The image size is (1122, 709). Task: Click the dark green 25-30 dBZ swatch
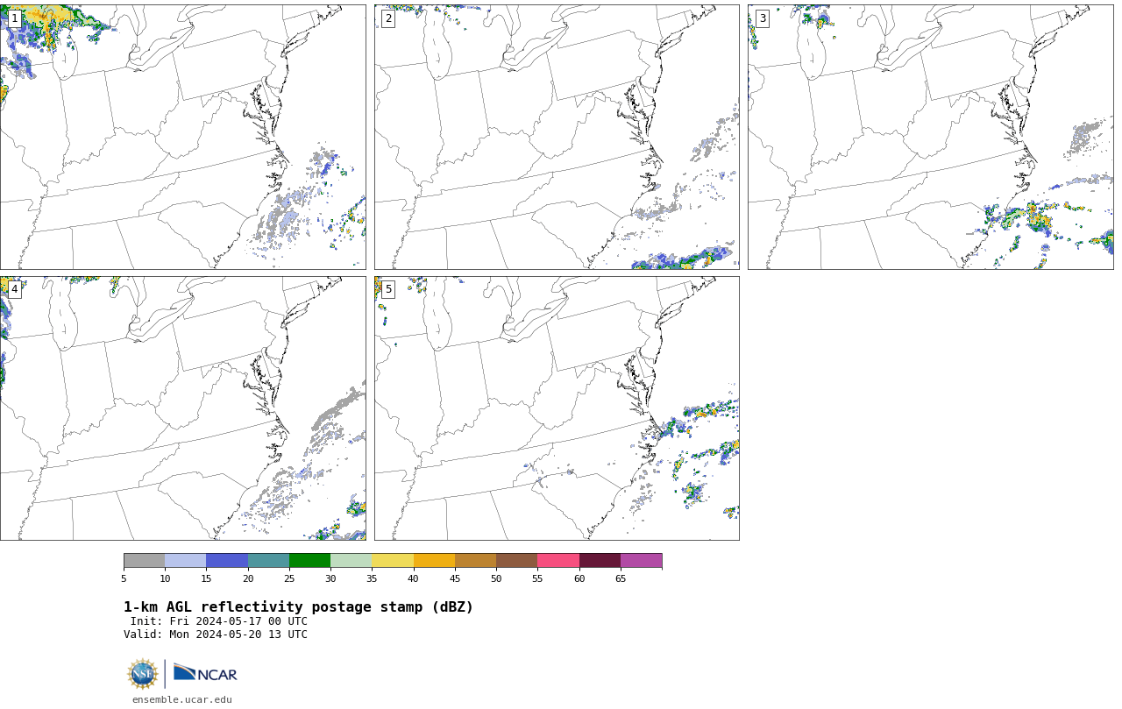309,561
